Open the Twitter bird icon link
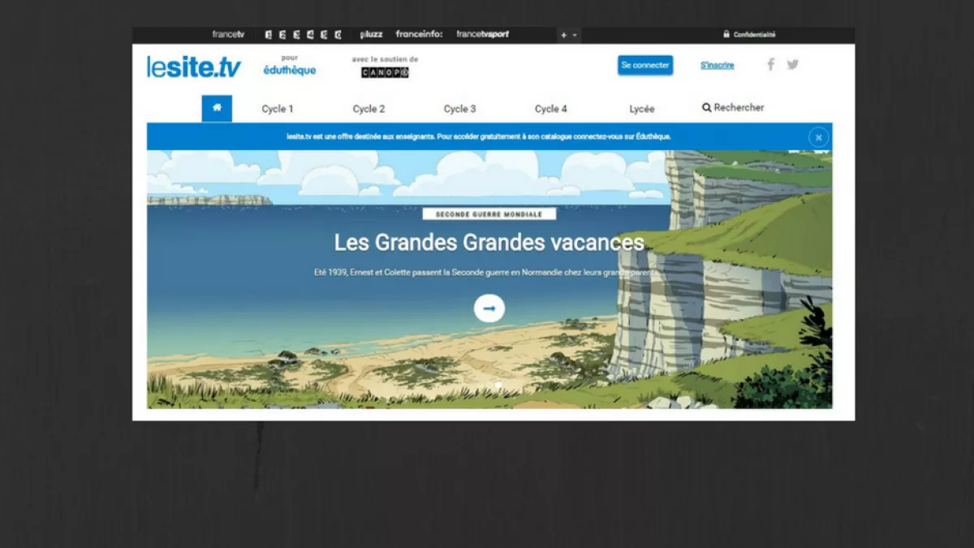This screenshot has width=974, height=548. click(x=793, y=65)
